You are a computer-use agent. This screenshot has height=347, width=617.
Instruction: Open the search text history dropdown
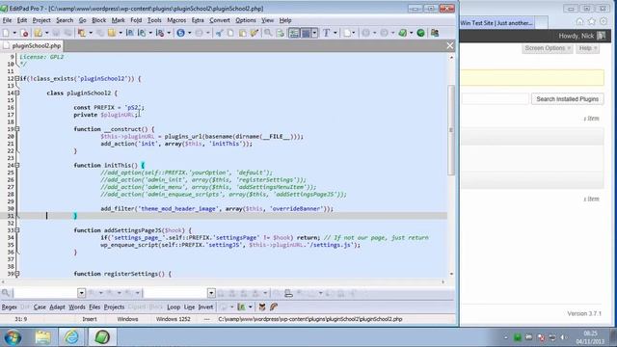[81, 293]
